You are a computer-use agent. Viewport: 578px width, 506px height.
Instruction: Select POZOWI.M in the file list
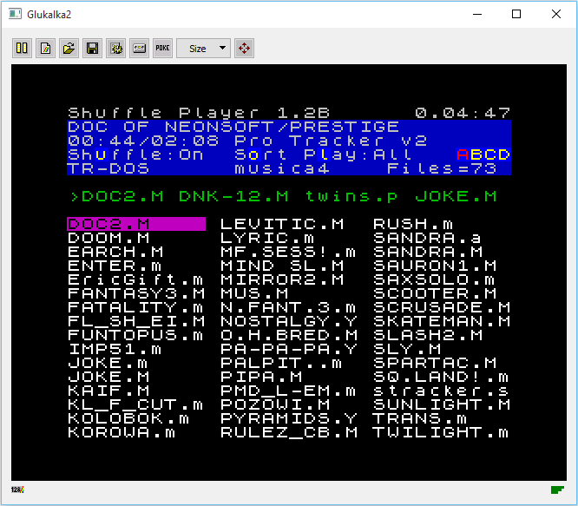[275, 405]
